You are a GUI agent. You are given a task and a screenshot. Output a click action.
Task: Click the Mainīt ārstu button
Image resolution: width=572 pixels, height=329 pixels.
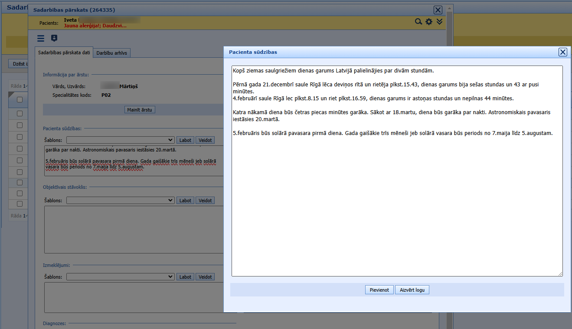(140, 110)
